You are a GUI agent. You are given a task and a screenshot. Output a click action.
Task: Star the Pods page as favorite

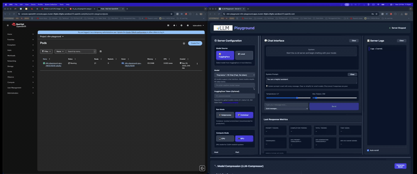(x=184, y=43)
